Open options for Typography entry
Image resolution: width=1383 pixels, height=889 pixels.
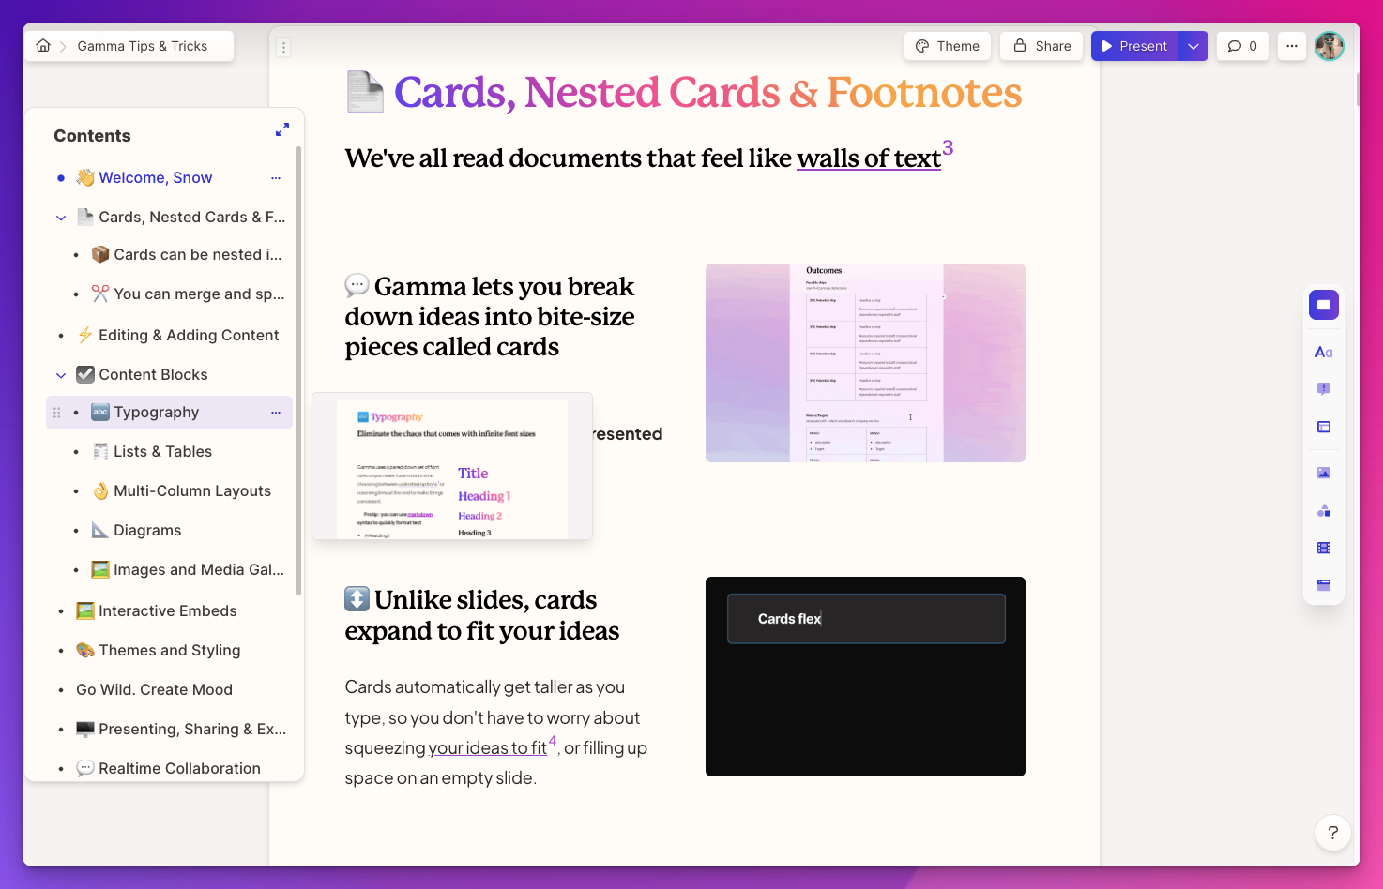[276, 413]
